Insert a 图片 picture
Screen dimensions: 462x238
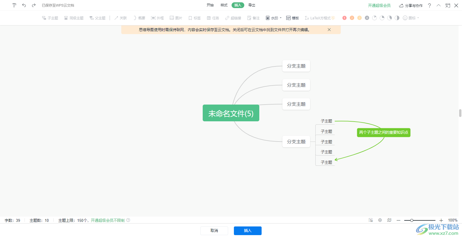[x=176, y=18]
